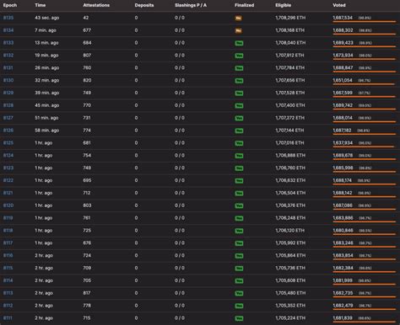The width and height of the screenshot is (400, 325).
Task: Click the Yes badge in epoch 8122 row
Action: click(239, 181)
